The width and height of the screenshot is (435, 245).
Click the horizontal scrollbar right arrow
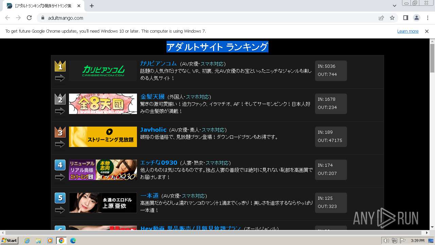[x=427, y=233]
